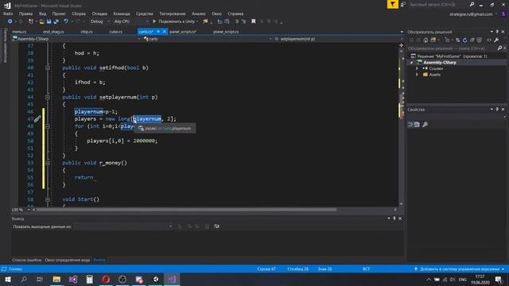Toggle auto-hide pin on Properties panel
The image size is (509, 286).
(497, 110)
